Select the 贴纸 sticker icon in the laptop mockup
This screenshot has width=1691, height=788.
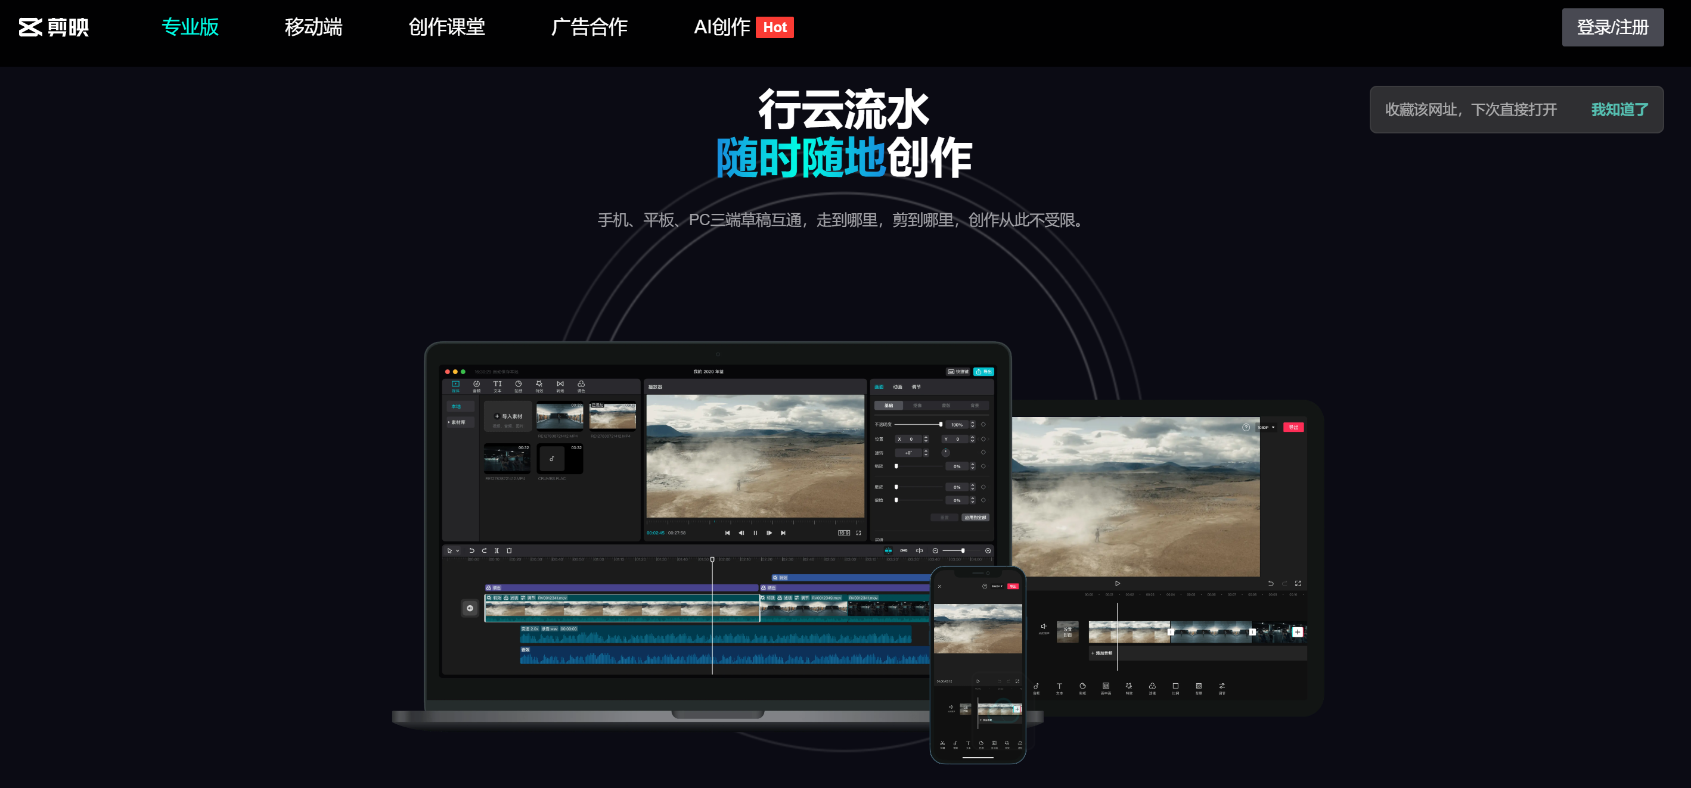519,387
